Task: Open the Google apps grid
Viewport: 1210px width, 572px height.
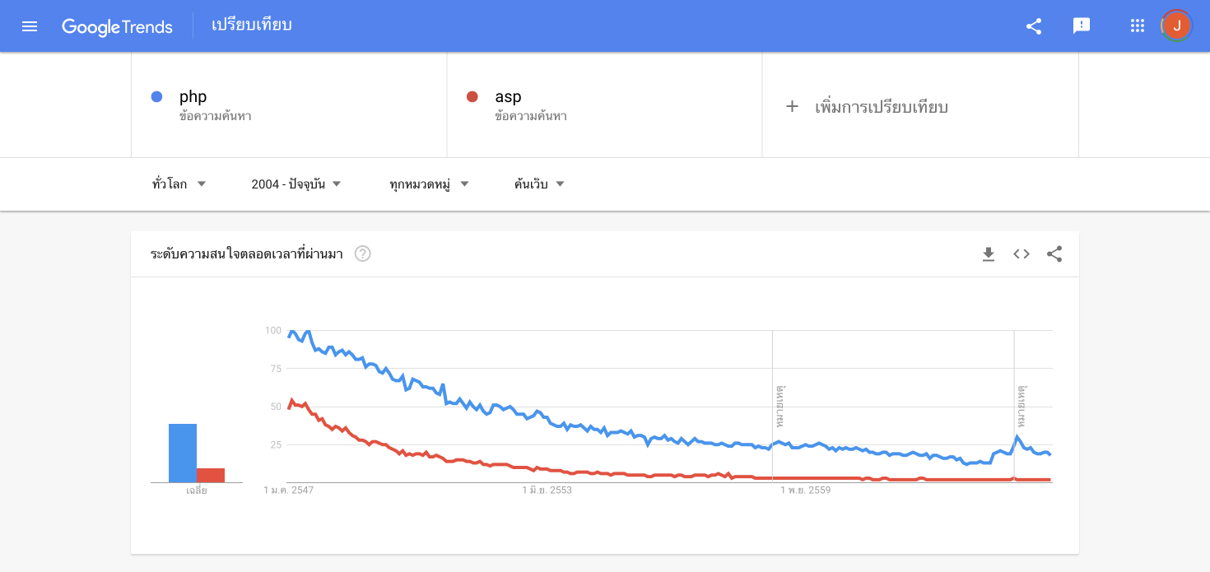Action: tap(1138, 26)
